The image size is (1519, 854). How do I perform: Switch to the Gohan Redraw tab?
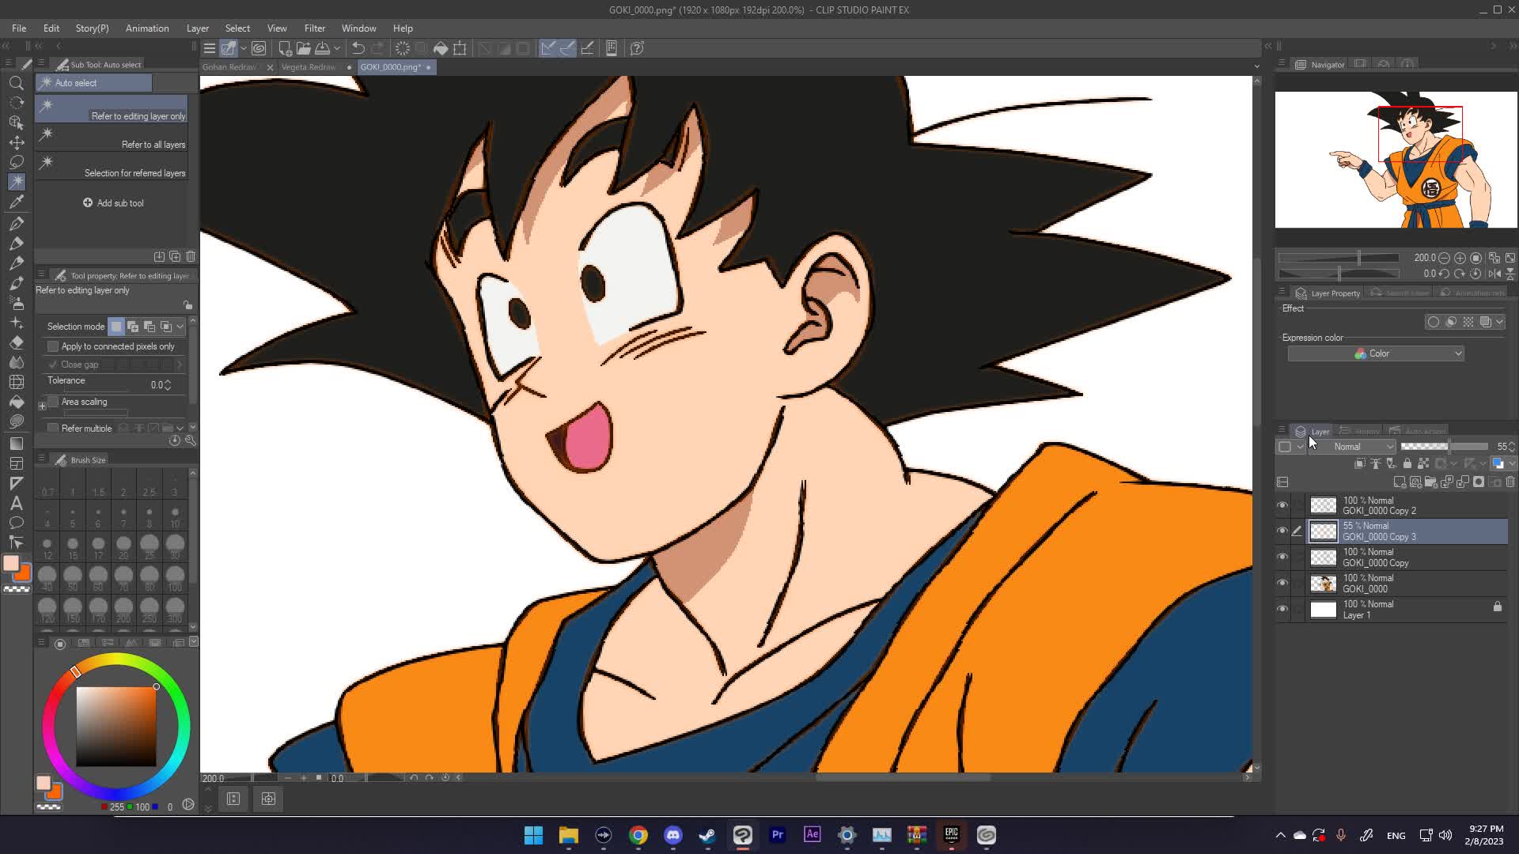click(229, 67)
